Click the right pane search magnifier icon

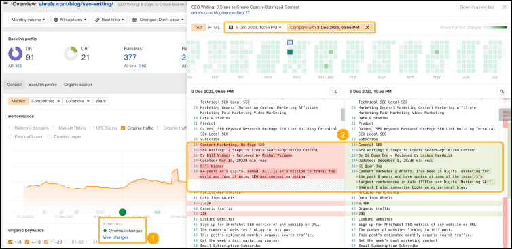coord(501,92)
